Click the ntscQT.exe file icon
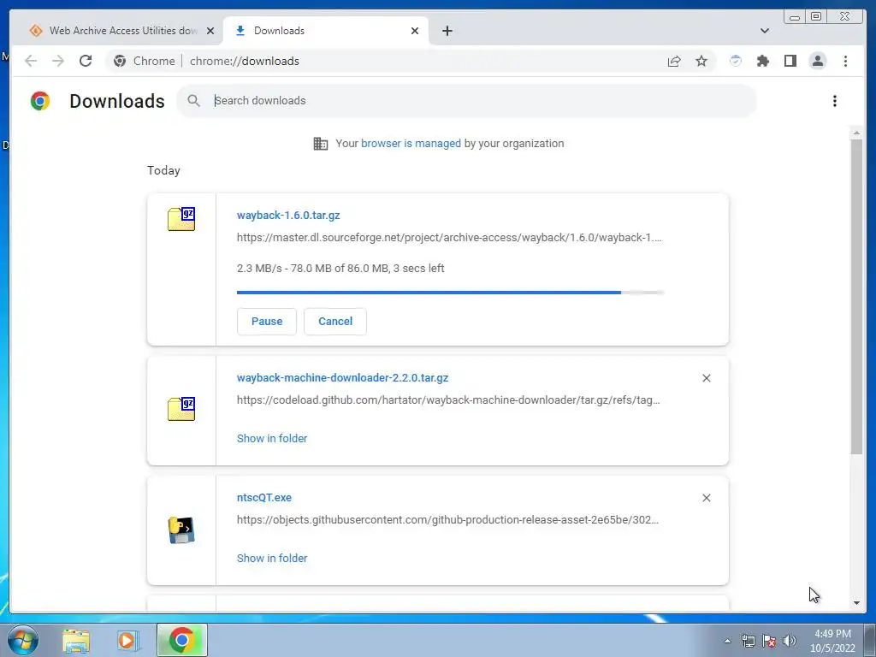The width and height of the screenshot is (876, 657). coord(181,530)
